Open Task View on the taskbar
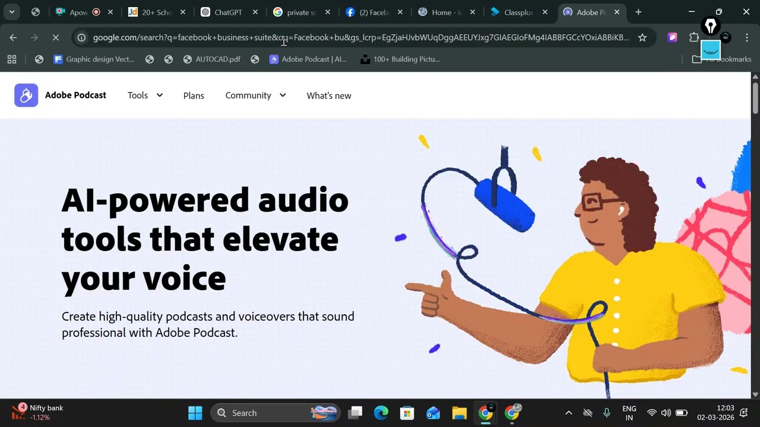The height and width of the screenshot is (427, 760). [355, 413]
